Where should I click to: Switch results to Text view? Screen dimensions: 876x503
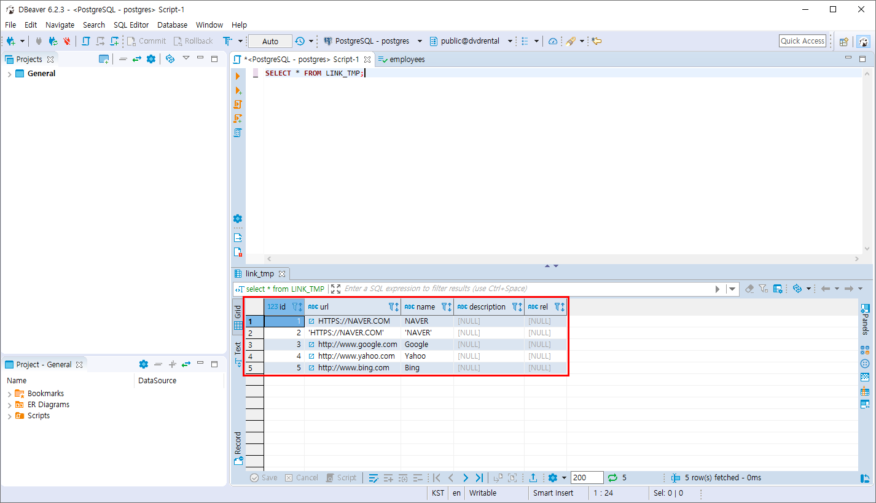point(238,354)
